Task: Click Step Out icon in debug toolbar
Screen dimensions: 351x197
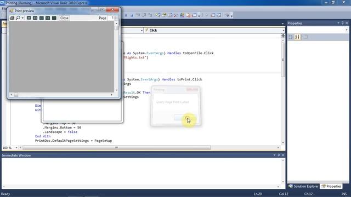Action: point(150,15)
